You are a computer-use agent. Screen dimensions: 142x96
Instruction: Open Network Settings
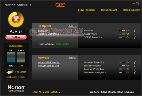[x=73, y=58]
